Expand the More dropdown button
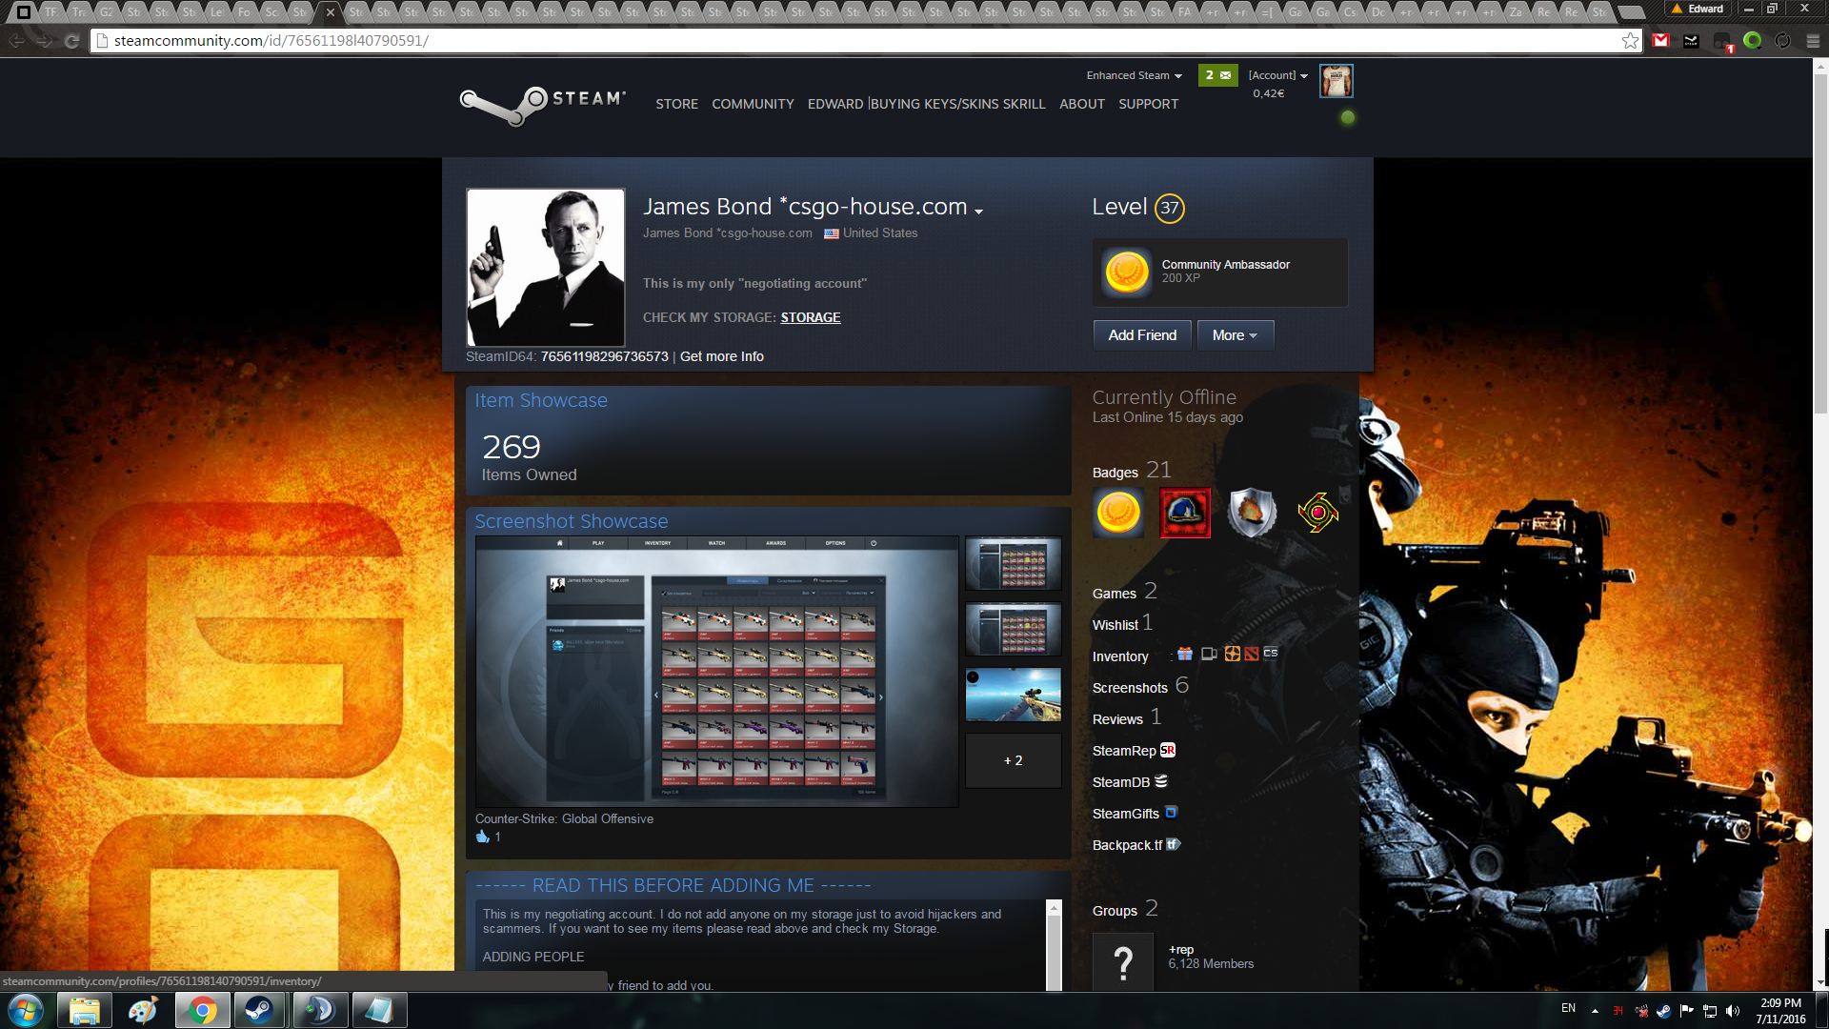 click(1235, 335)
